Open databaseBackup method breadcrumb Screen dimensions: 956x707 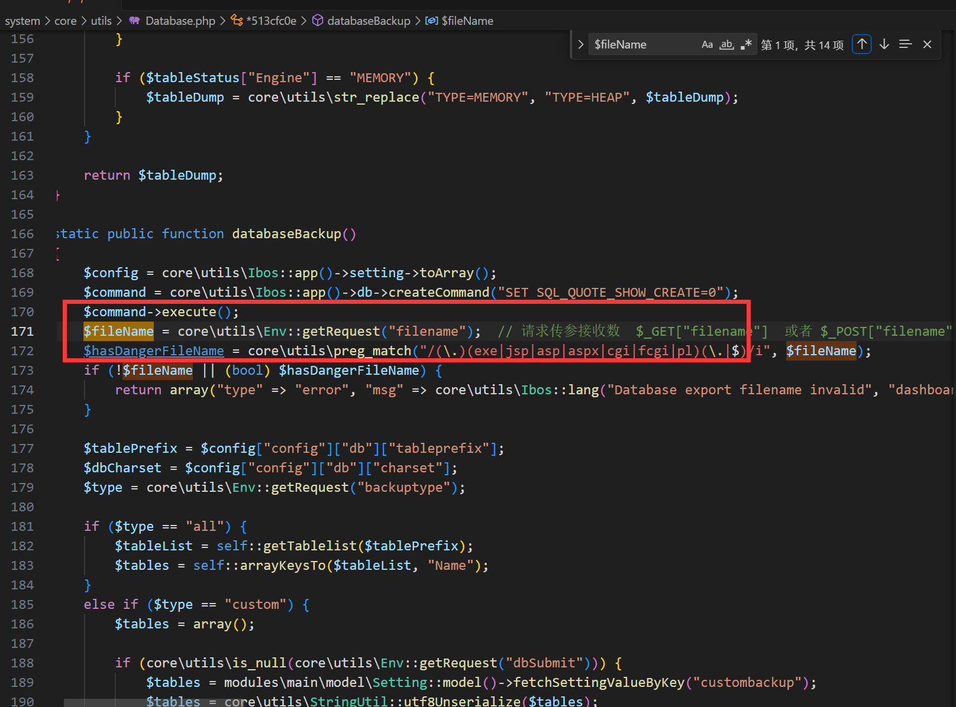(x=369, y=21)
